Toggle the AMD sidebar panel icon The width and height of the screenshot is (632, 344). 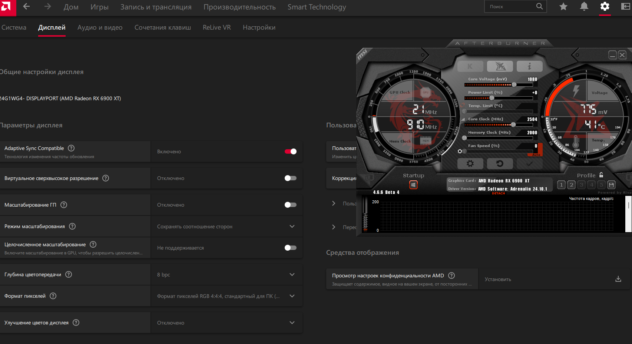pyautogui.click(x=626, y=6)
